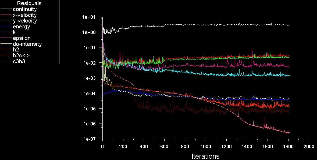Click the energy legend label

pos(21,27)
